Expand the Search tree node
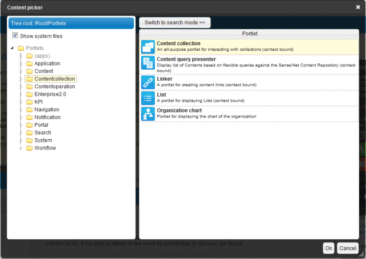The height and width of the screenshot is (259, 366). pos(21,133)
